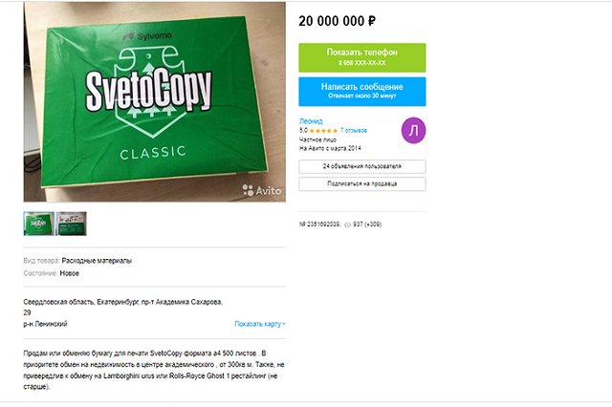Show the seller's phone number
This screenshot has width=612, height=407.
coord(362,57)
